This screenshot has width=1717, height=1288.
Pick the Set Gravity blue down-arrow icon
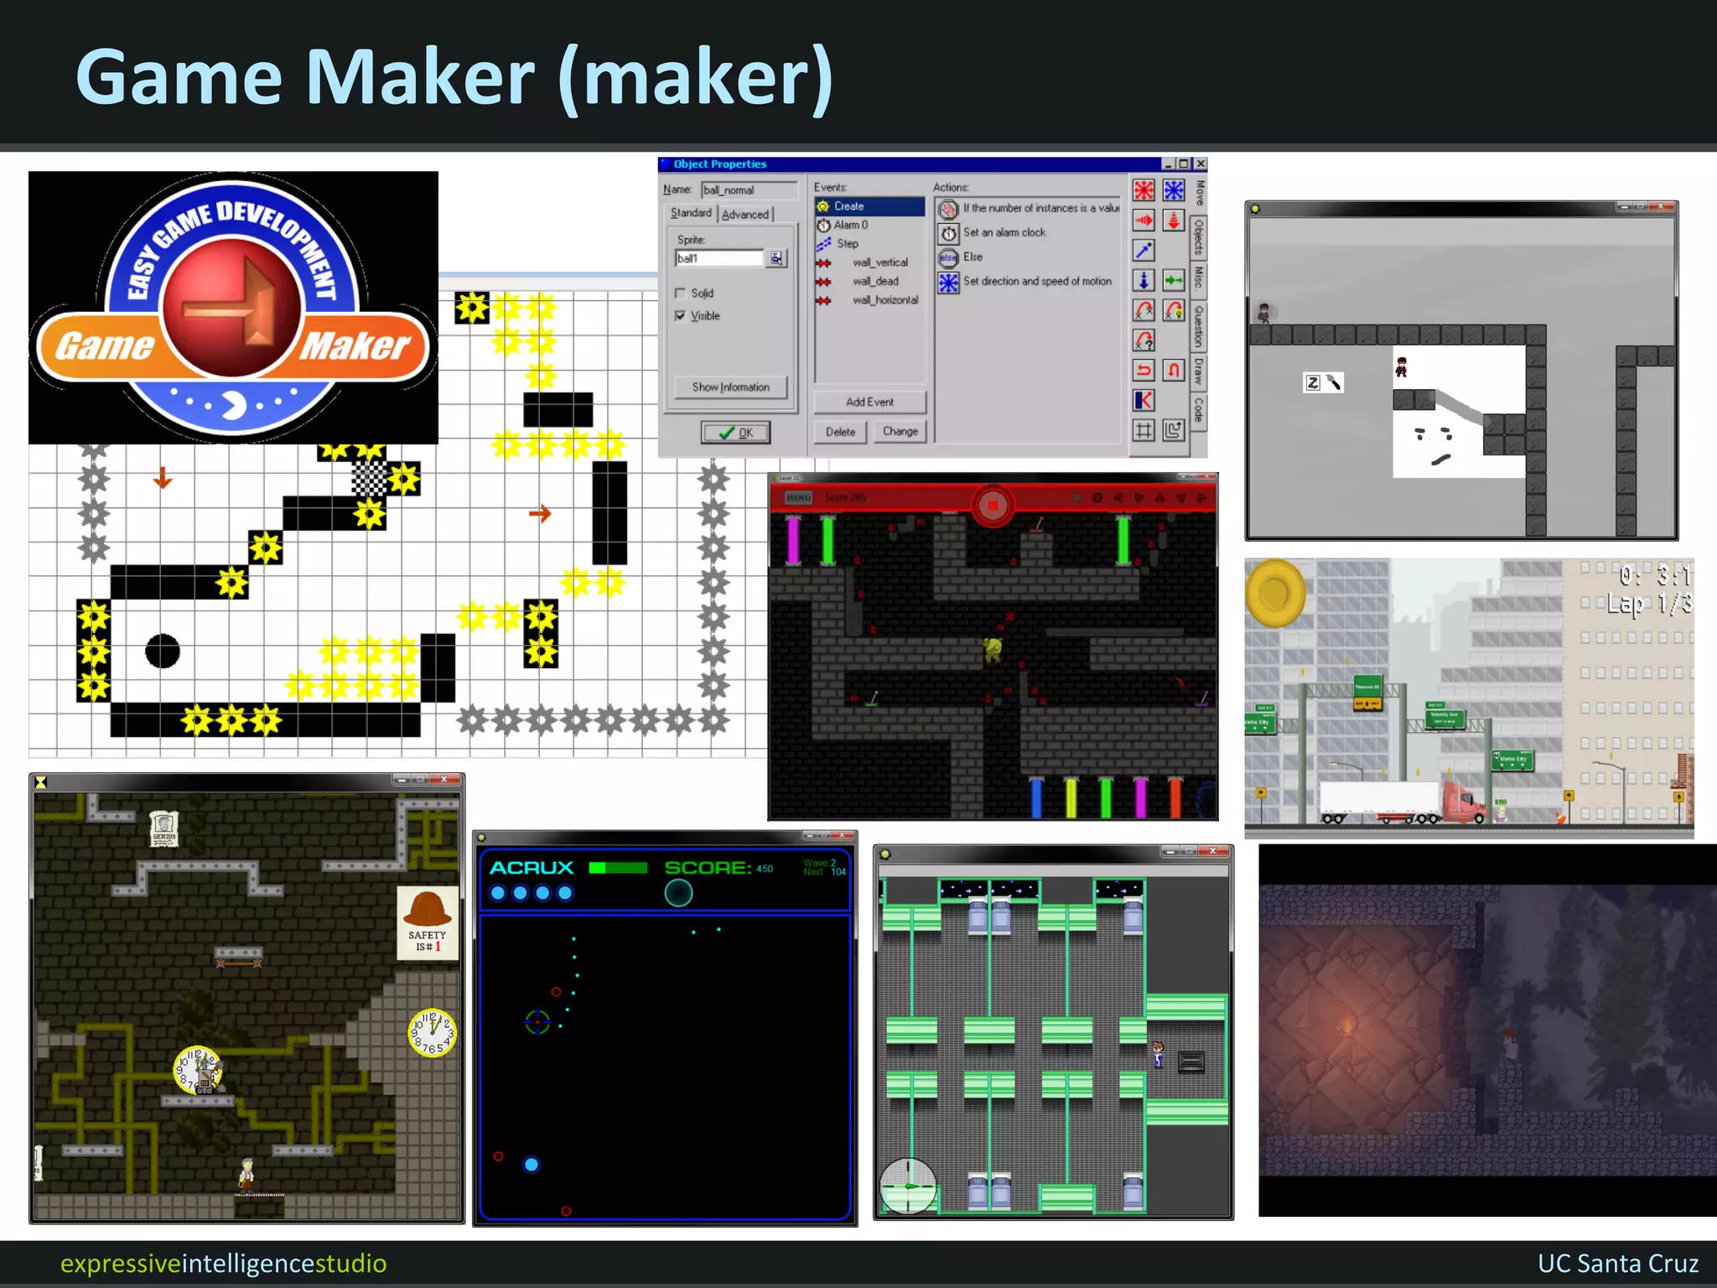click(x=1144, y=280)
